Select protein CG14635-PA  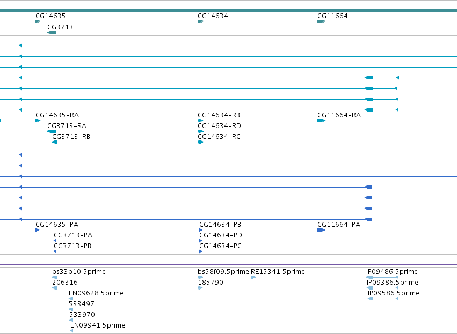(57, 225)
